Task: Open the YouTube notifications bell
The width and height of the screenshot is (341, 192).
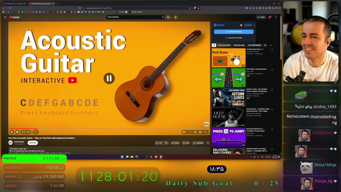Action: coord(270,17)
